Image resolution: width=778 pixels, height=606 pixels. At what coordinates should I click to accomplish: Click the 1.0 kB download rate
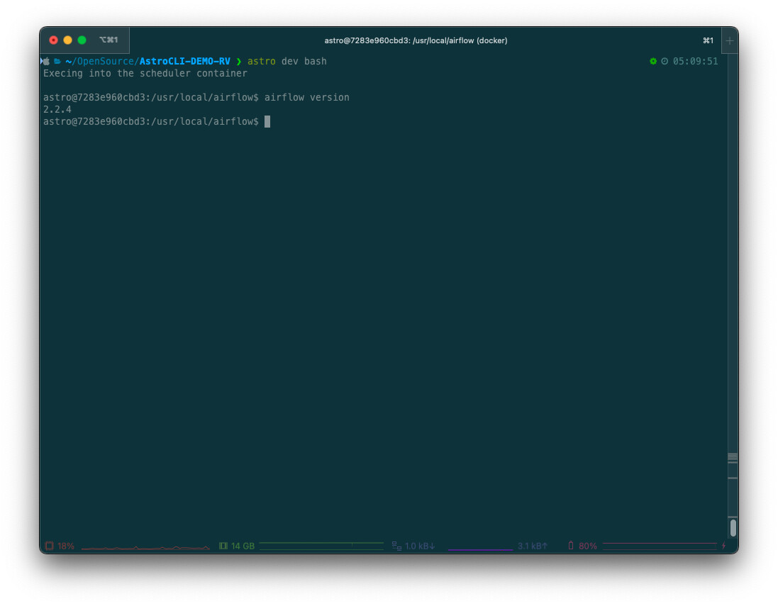coord(420,546)
